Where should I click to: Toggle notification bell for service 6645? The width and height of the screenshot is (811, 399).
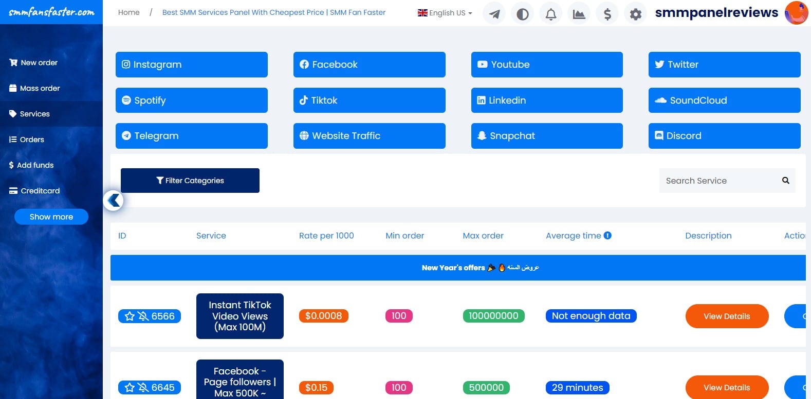143,388
